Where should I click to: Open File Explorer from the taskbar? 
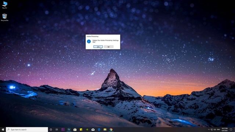[105, 129]
